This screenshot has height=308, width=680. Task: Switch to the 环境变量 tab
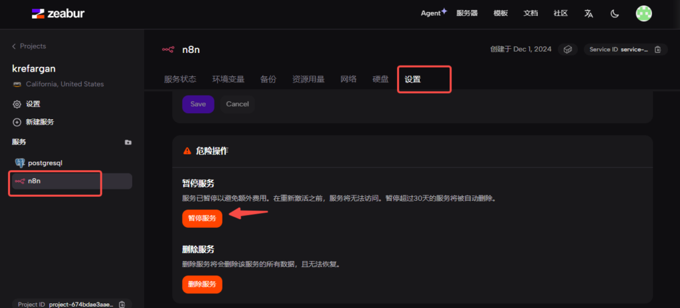(228, 79)
